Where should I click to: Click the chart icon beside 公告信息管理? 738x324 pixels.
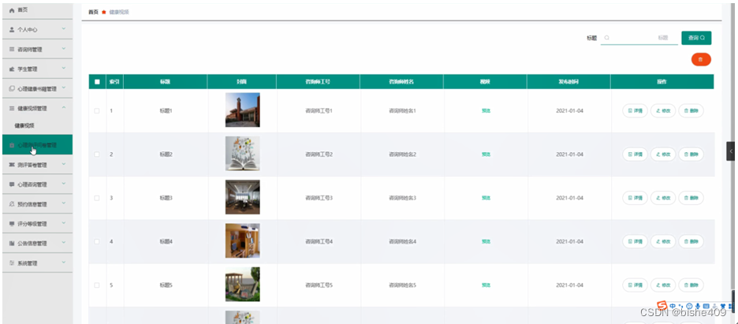point(13,244)
